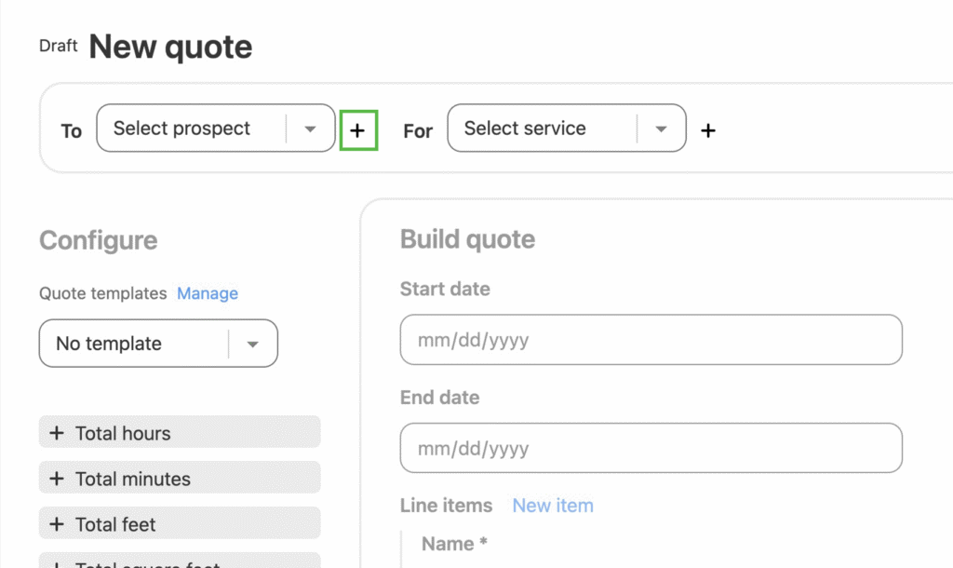Click the plus icon beside Total feet

pyautogui.click(x=57, y=524)
